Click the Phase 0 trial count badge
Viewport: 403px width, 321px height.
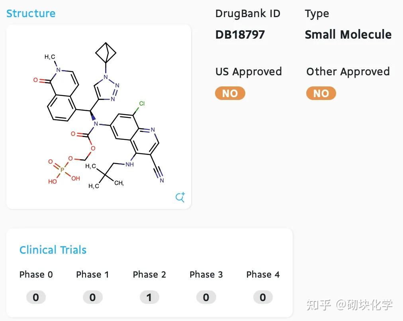pos(36,297)
